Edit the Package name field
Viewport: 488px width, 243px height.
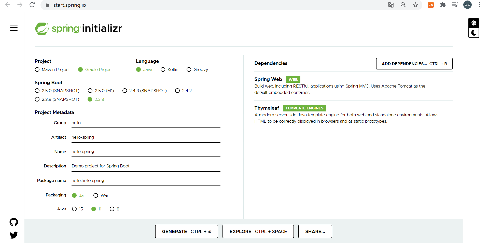pyautogui.click(x=146, y=181)
